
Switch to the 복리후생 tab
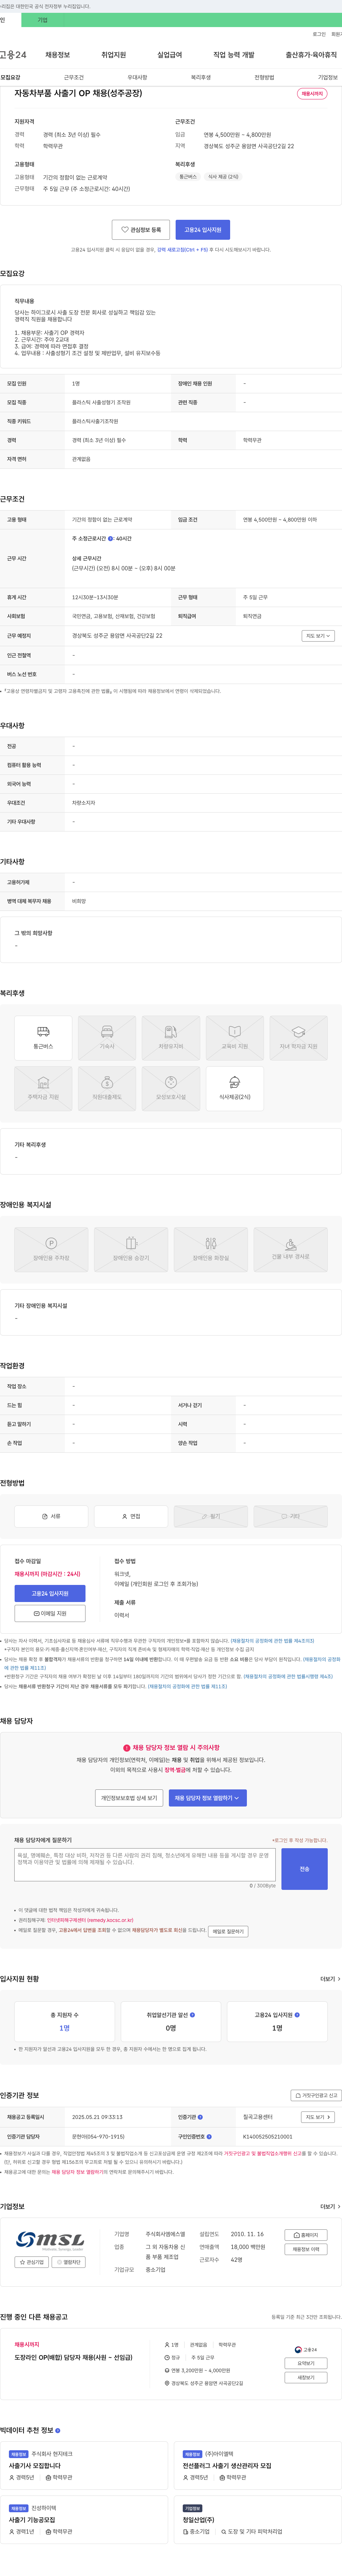[x=201, y=77]
